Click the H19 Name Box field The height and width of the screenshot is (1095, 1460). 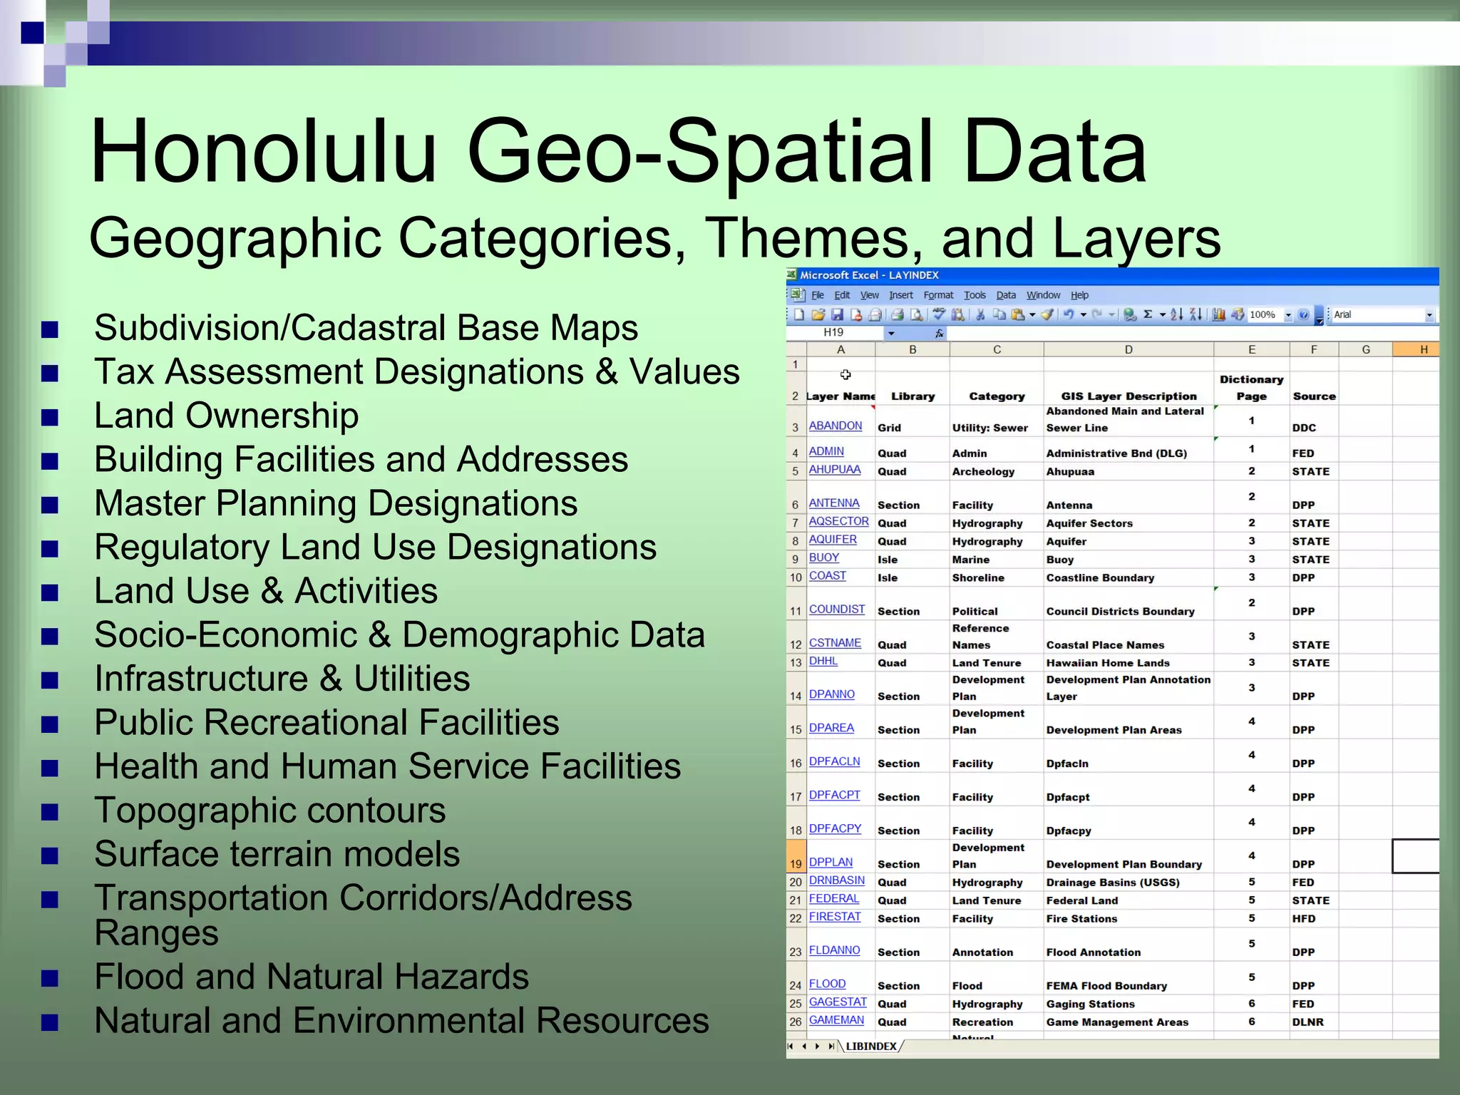[834, 333]
